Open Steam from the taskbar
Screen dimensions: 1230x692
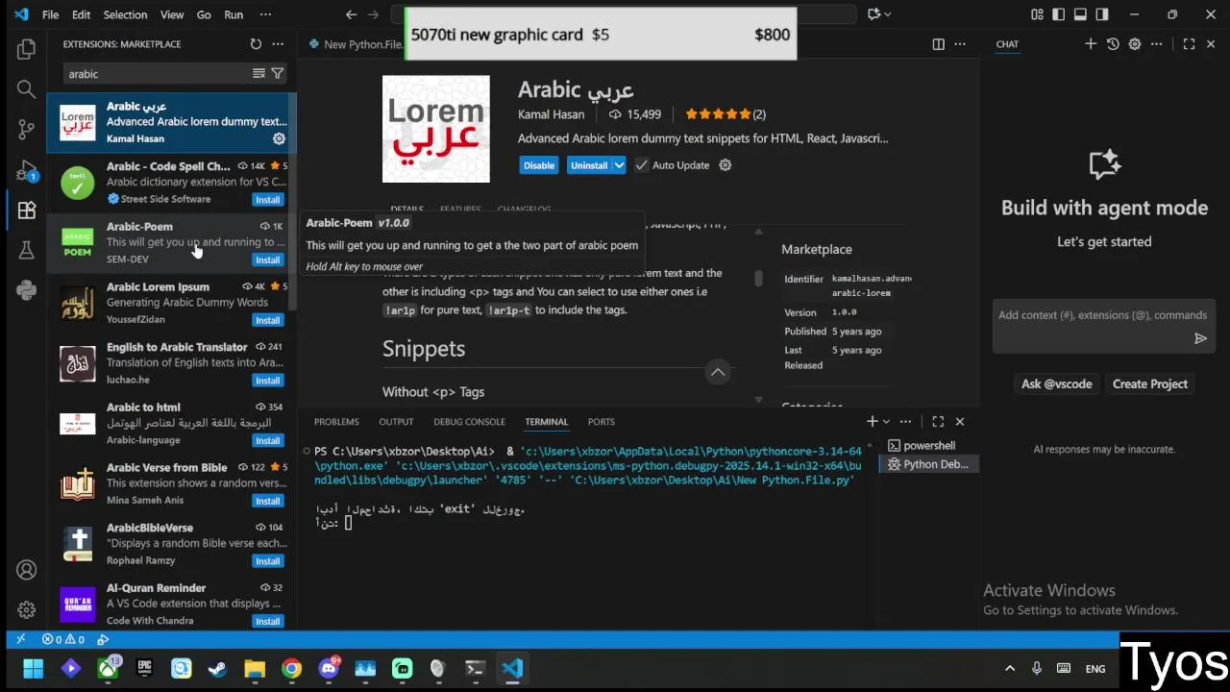(217, 669)
